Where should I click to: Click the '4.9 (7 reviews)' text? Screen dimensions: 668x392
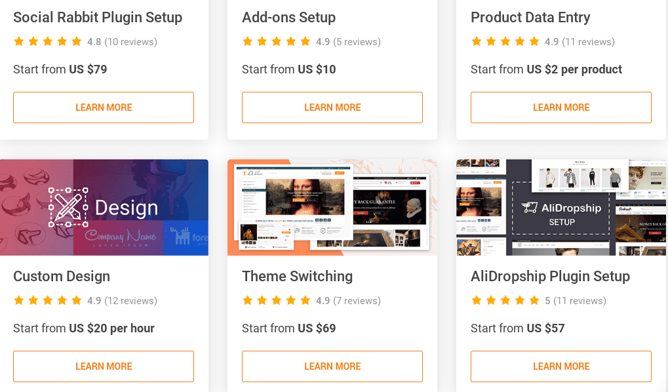tap(349, 301)
